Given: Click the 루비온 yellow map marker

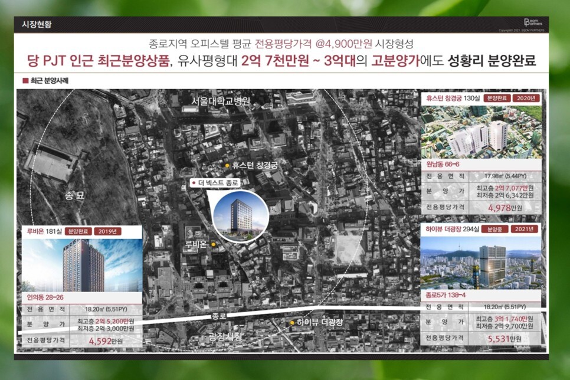Looking at the screenshot, I should click(214, 244).
